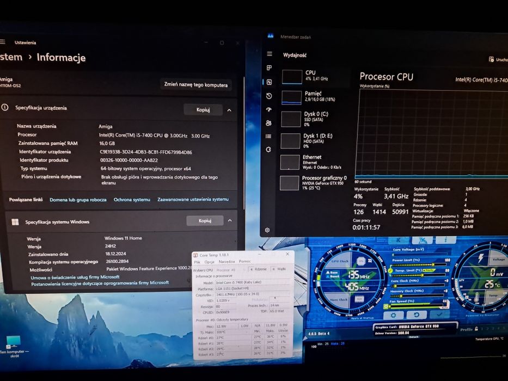Viewport: 508px width, 381px height.
Task: Open Afterburner info 'i' button
Action: click(x=446, y=239)
